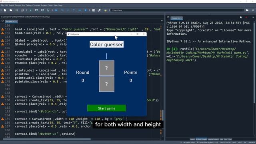Screen dimensions: 256x144
Task: Open the console pane options menu
Action: point(253,17)
